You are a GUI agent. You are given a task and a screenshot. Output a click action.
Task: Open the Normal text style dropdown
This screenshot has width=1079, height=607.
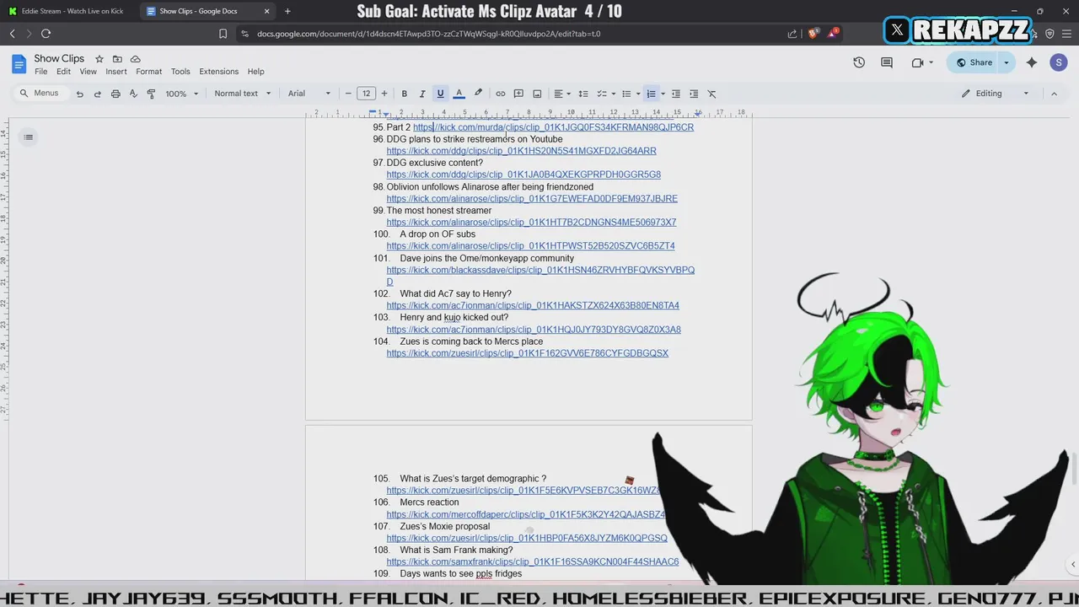click(x=243, y=94)
